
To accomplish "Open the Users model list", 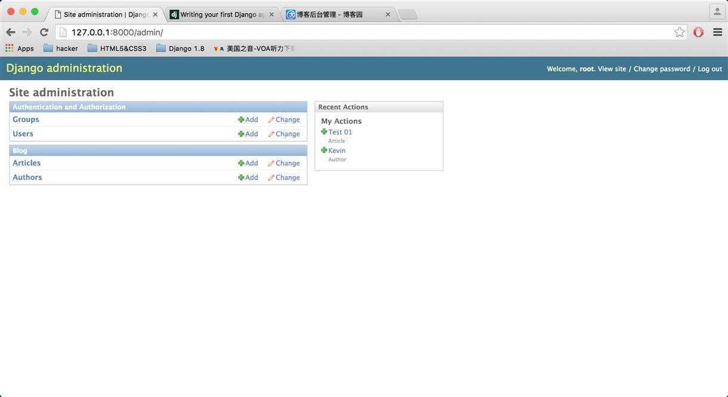I will pos(23,134).
